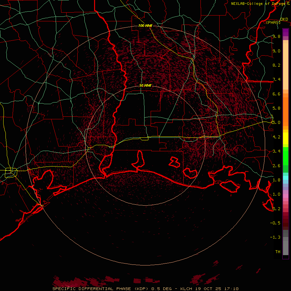Click the 6.6 value on the scale
Viewport: 291px width, 291px height.
pos(276,94)
